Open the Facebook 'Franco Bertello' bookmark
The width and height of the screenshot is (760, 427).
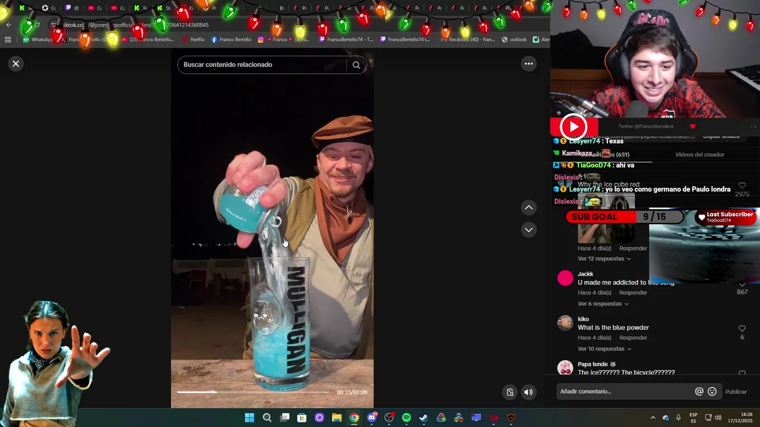click(231, 40)
